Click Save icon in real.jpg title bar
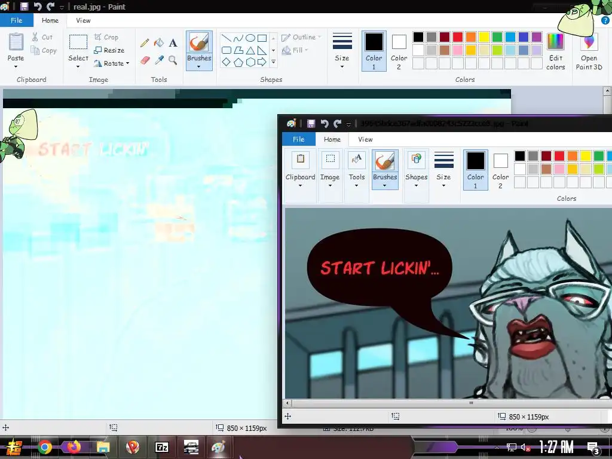The width and height of the screenshot is (612, 459). coord(24,7)
